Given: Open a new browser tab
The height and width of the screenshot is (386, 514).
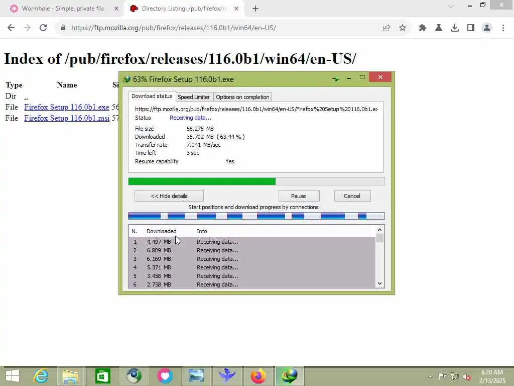Looking at the screenshot, I should pyautogui.click(x=255, y=9).
